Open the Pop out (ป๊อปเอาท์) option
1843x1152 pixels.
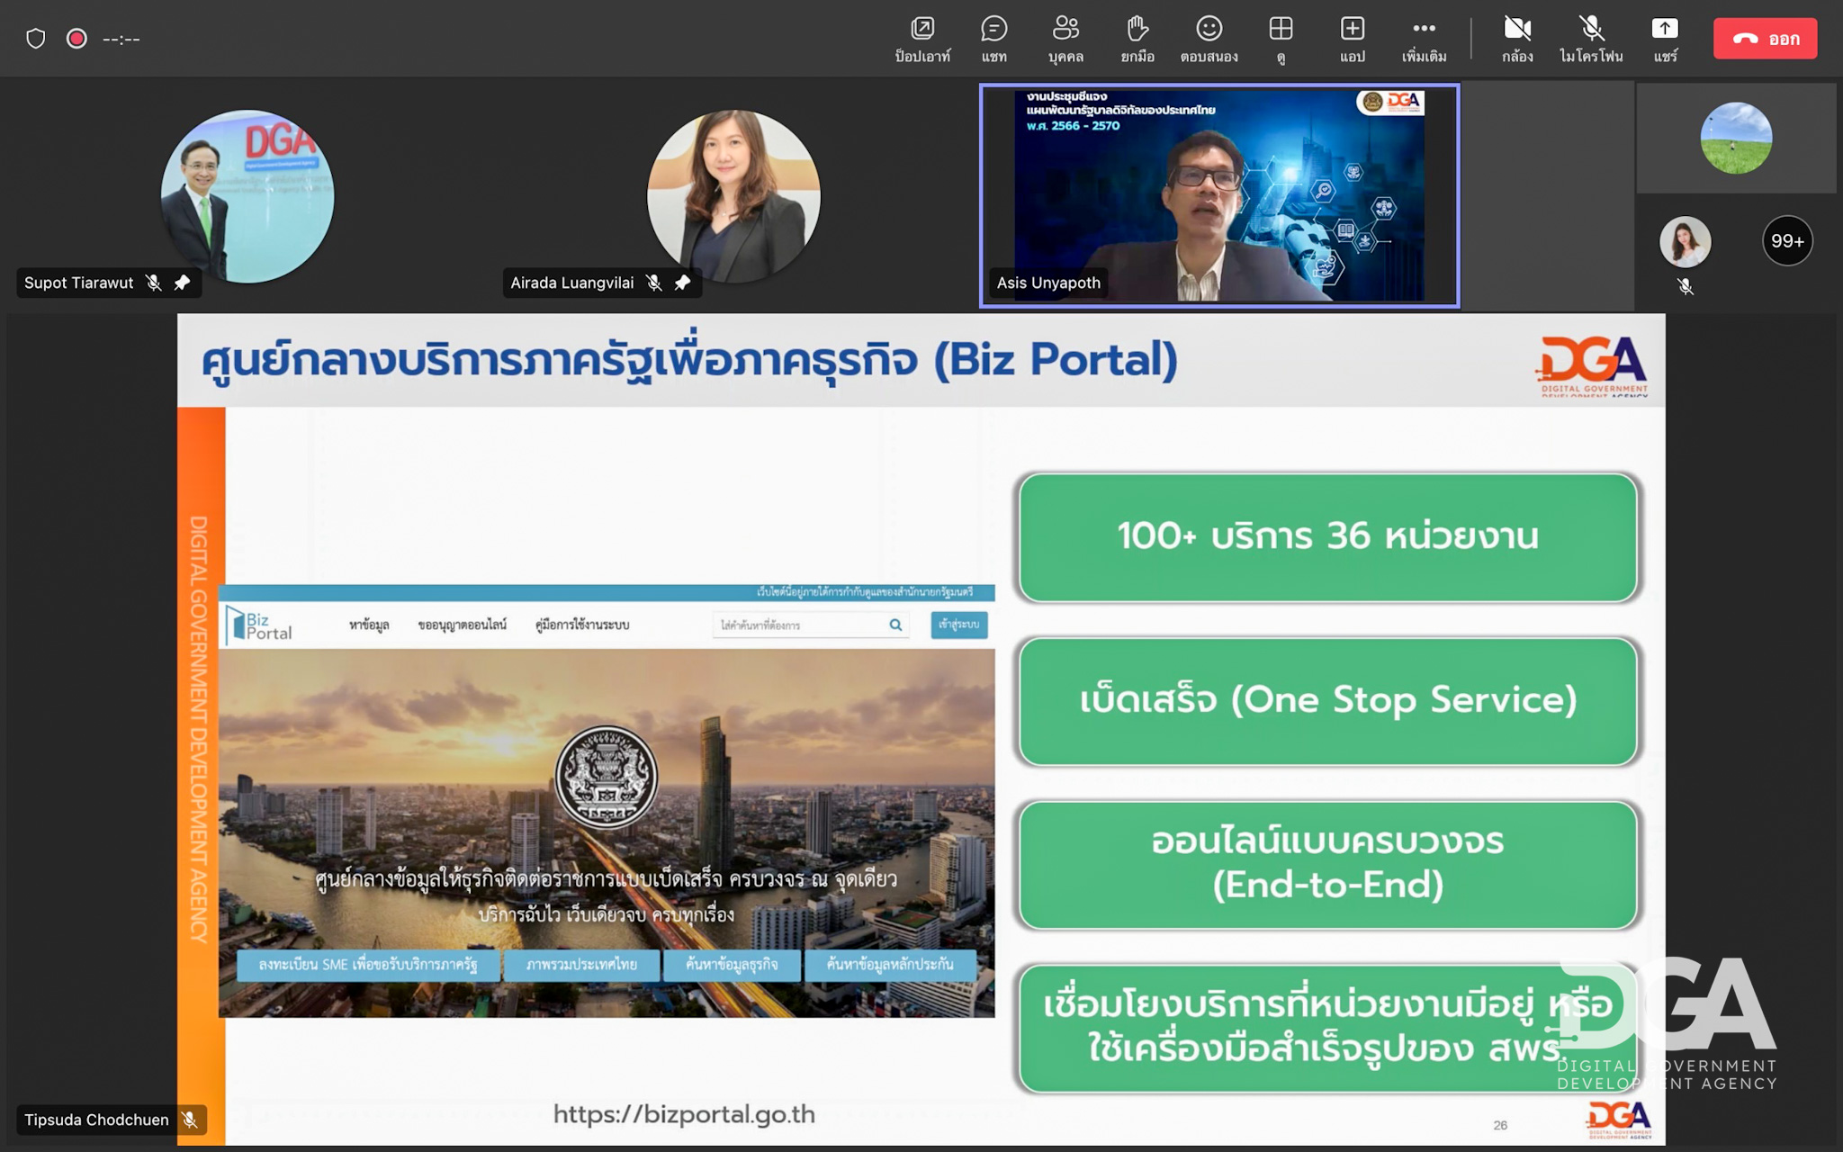point(922,40)
